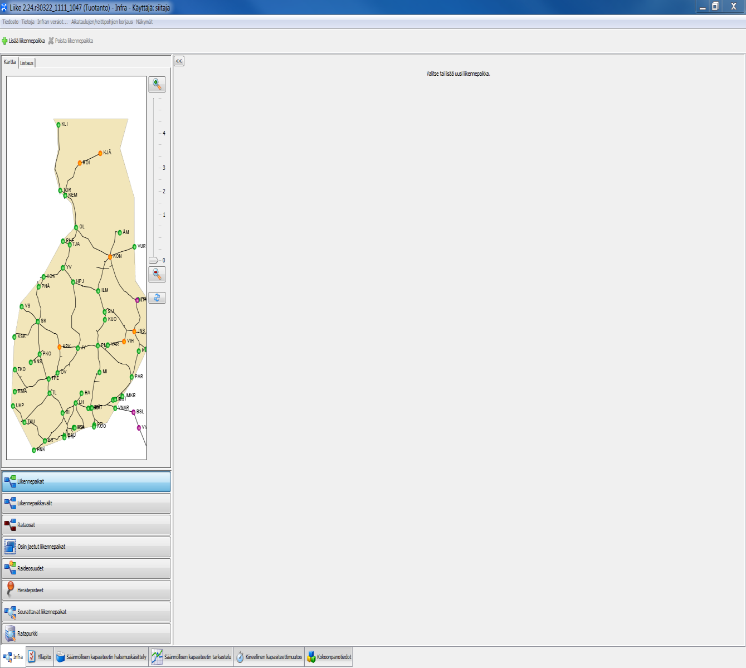The height and width of the screenshot is (668, 746).
Task: Zoom in on the map with magnifier button
Action: click(157, 84)
